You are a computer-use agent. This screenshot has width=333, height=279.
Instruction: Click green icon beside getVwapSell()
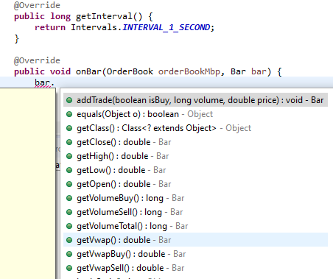pos(69,268)
